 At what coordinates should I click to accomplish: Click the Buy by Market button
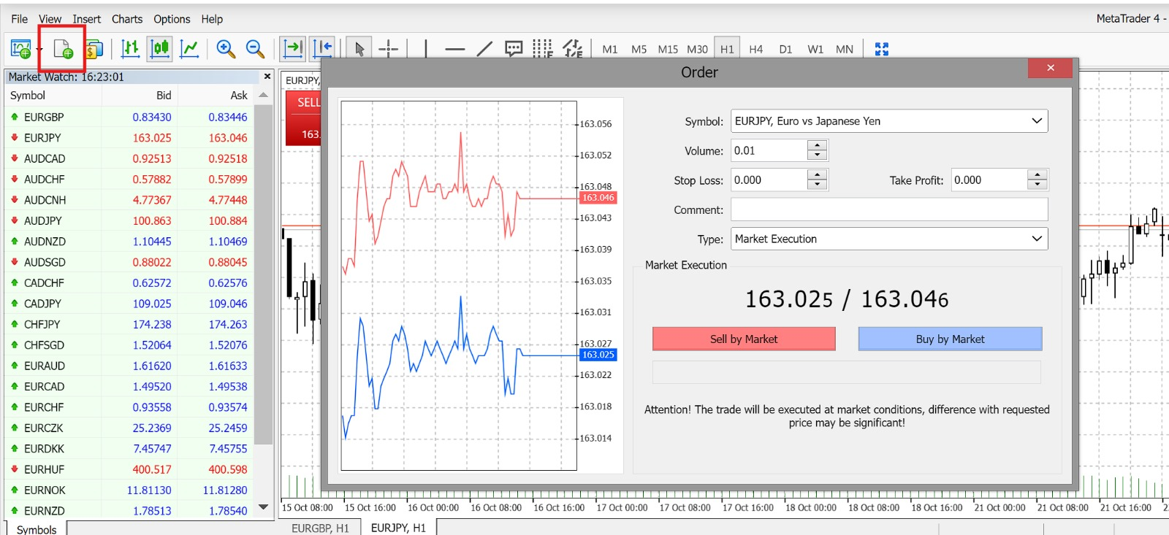950,339
